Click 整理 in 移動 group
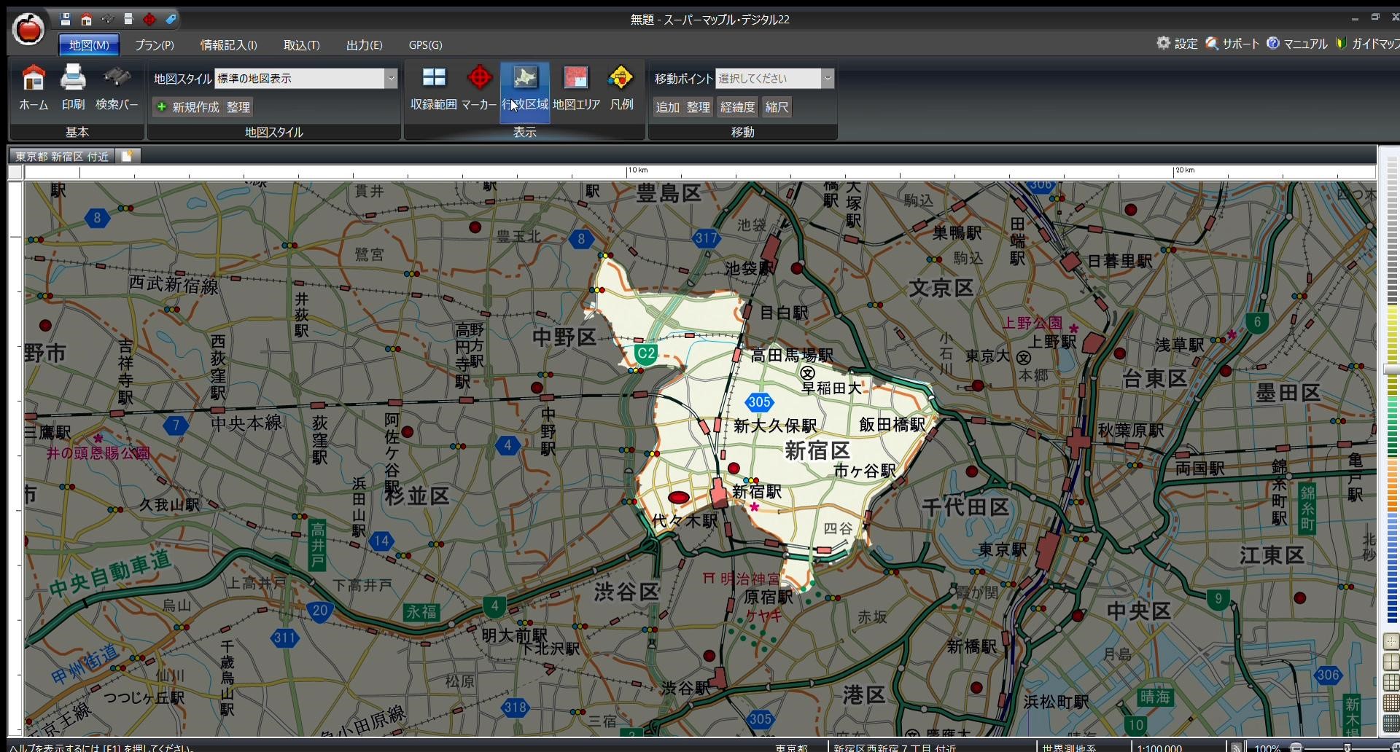 [698, 107]
